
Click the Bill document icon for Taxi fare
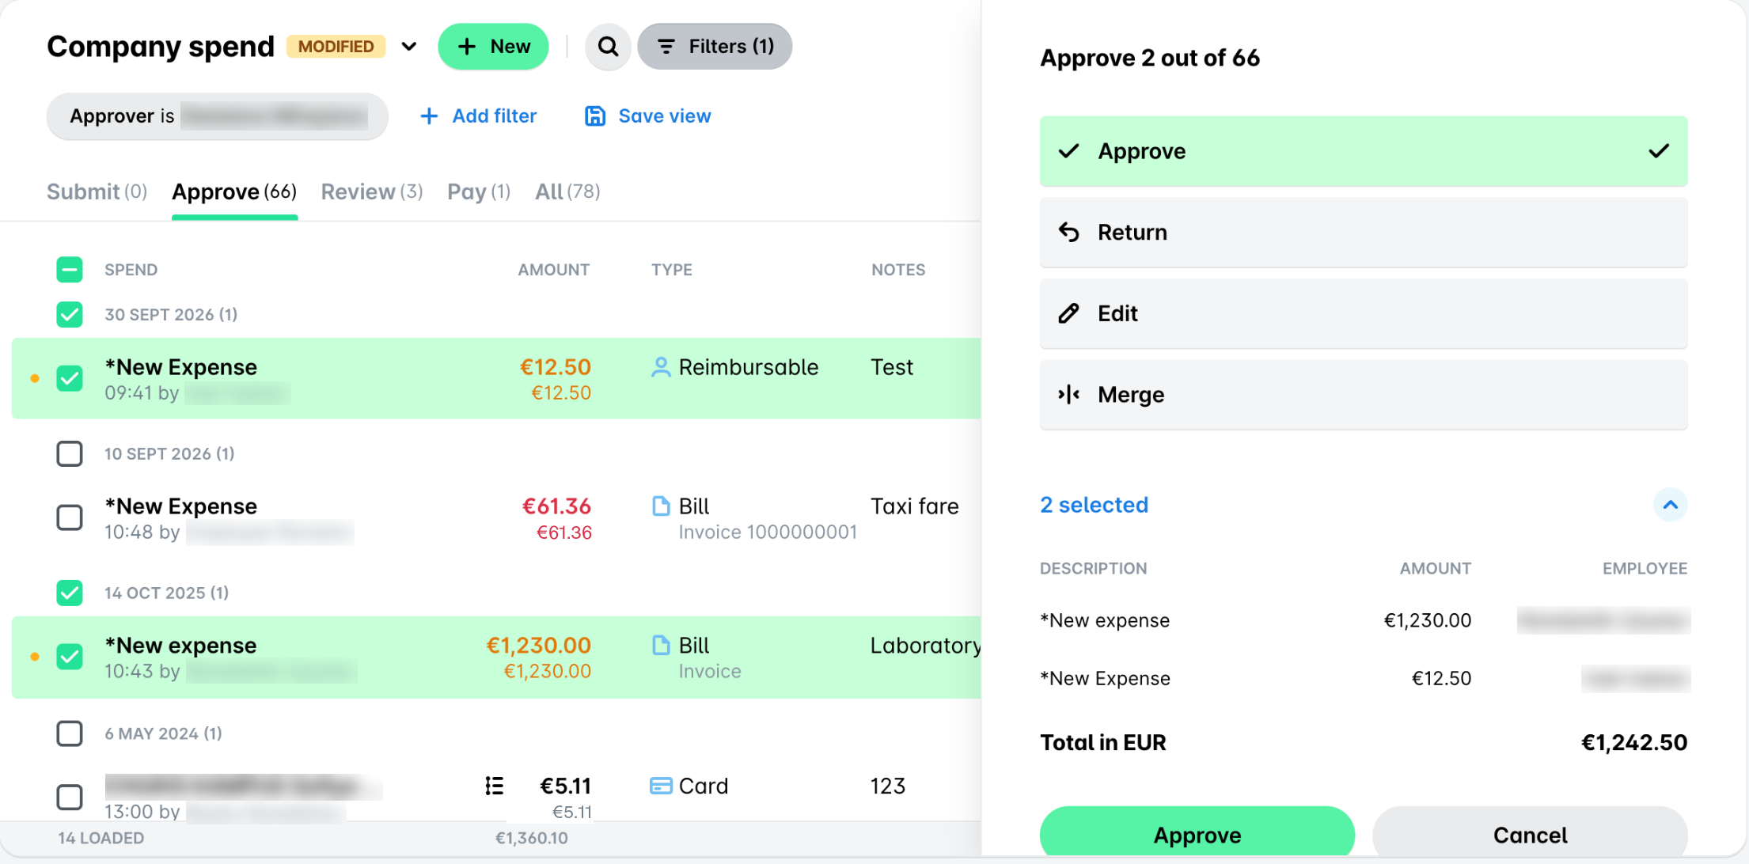661,506
